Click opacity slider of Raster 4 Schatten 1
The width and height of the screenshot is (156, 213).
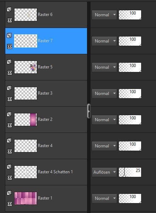pyautogui.click(x=130, y=172)
